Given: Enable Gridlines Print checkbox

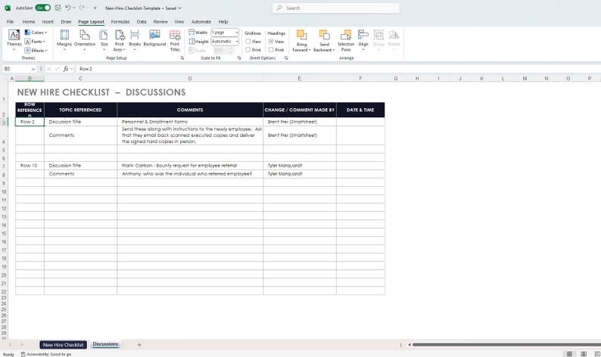Looking at the screenshot, I should tap(248, 50).
